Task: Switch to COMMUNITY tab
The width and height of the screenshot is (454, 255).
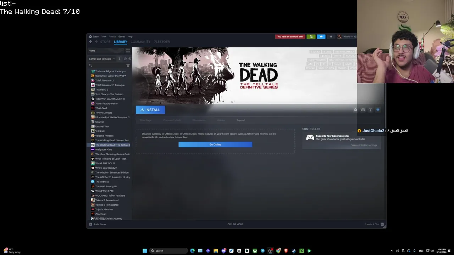Action: (x=140, y=42)
